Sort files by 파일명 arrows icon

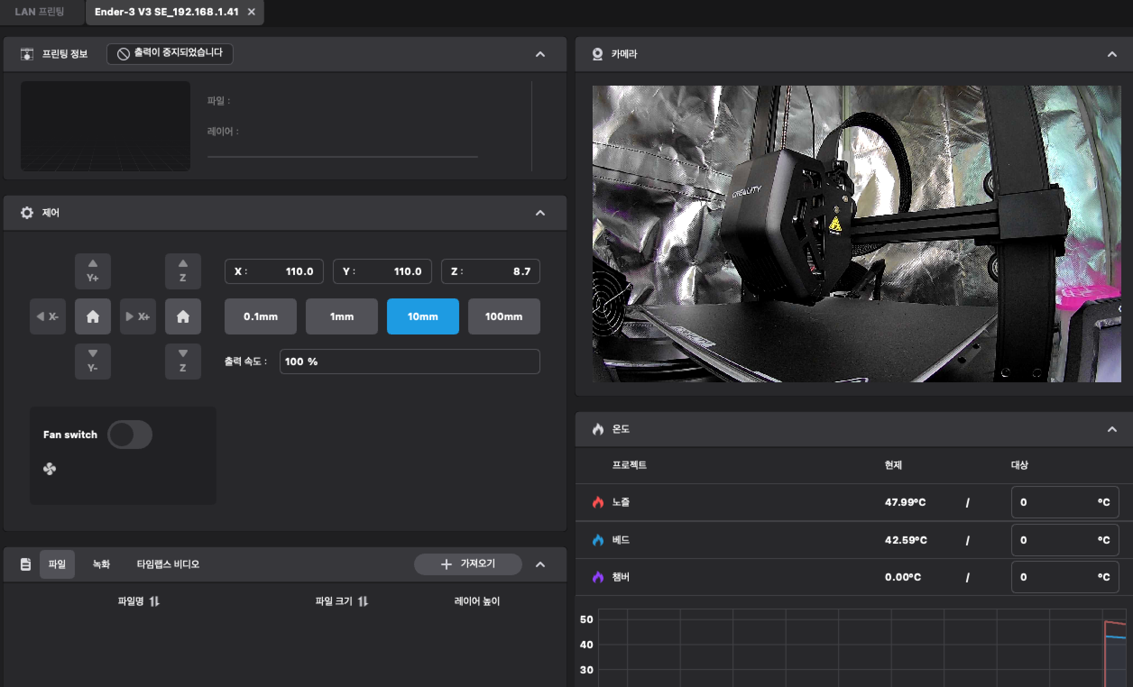pyautogui.click(x=155, y=601)
